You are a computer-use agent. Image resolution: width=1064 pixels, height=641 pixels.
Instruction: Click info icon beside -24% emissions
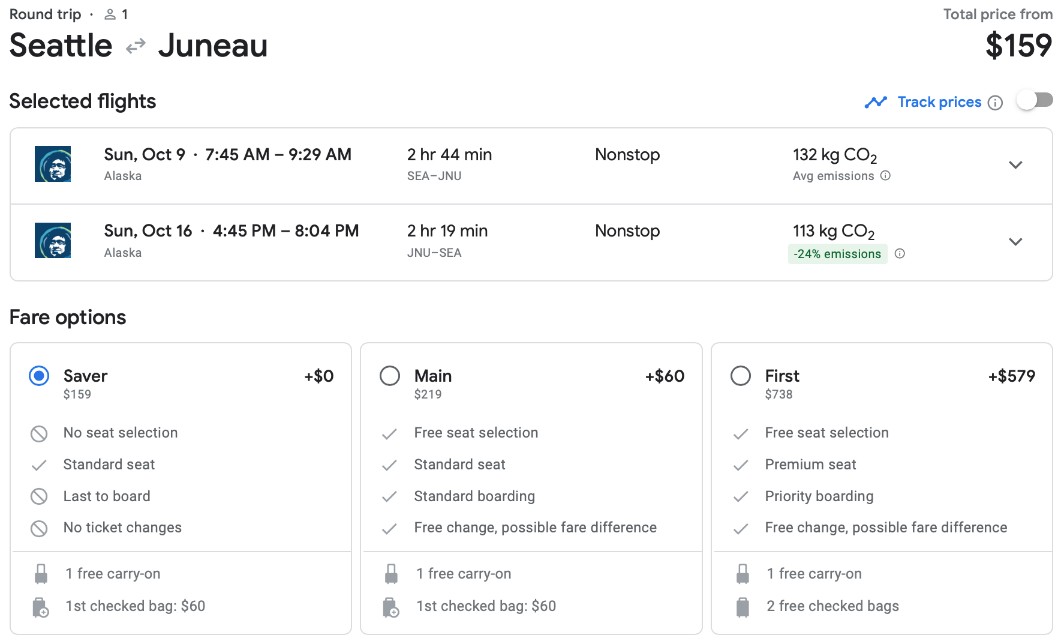click(900, 254)
